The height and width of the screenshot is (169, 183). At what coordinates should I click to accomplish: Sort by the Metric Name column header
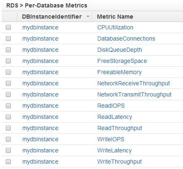point(115,17)
